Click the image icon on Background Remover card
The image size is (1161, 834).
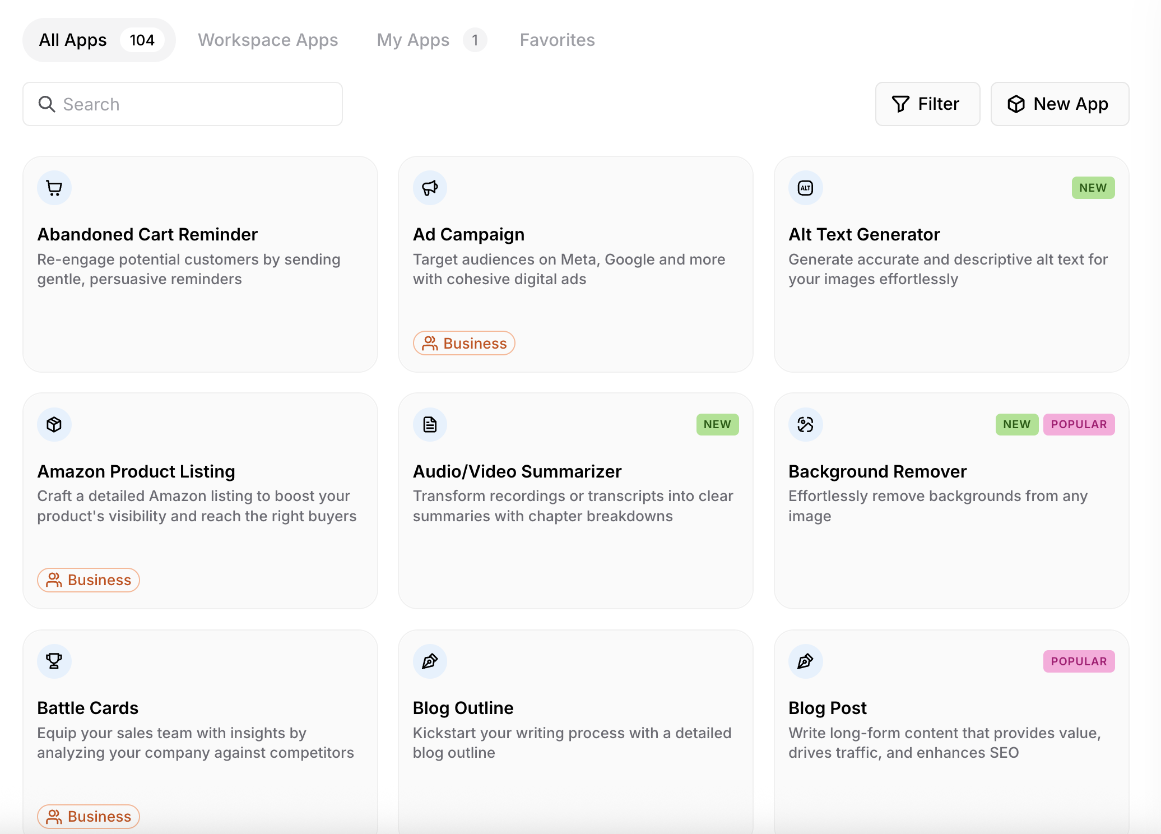click(805, 424)
